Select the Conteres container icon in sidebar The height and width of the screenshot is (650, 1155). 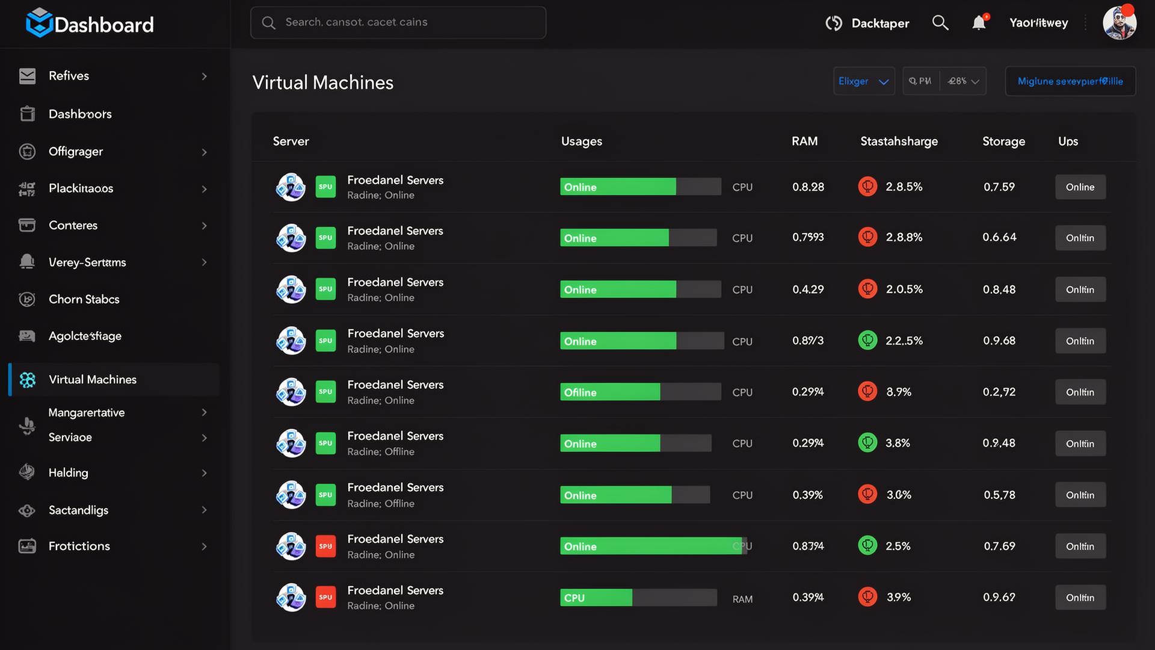point(27,225)
